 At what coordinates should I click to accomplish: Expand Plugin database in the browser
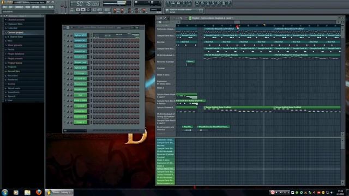click(16, 54)
